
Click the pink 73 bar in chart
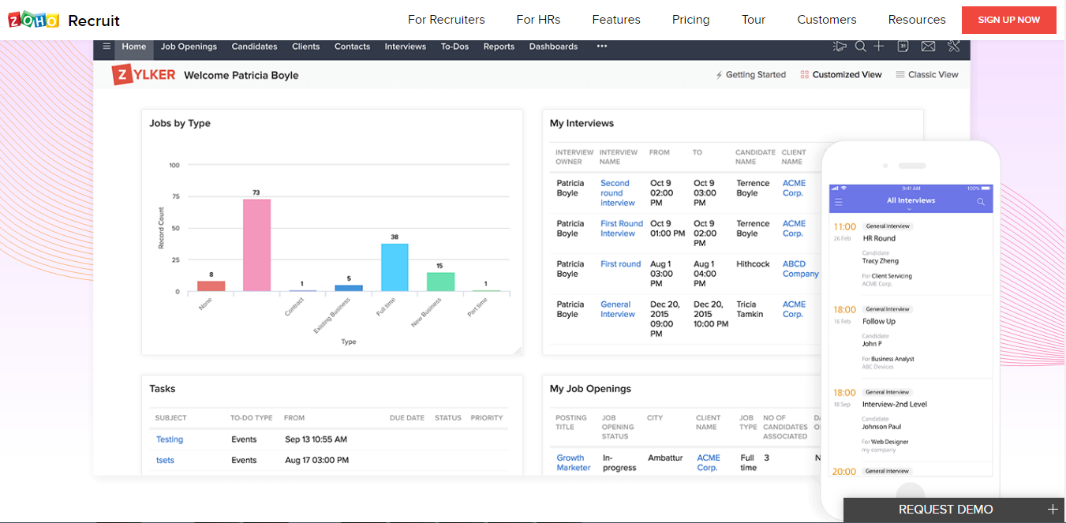(x=256, y=245)
